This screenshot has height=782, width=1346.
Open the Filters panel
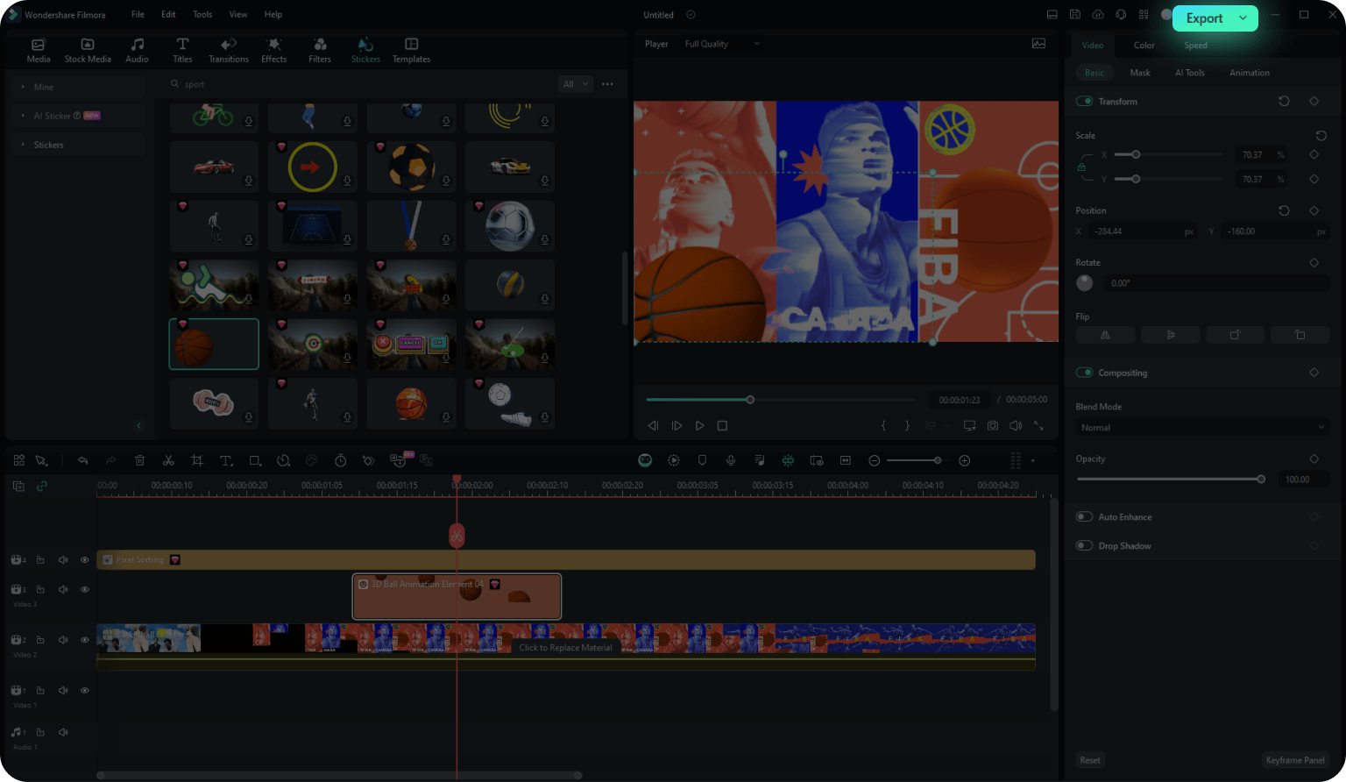click(x=320, y=51)
